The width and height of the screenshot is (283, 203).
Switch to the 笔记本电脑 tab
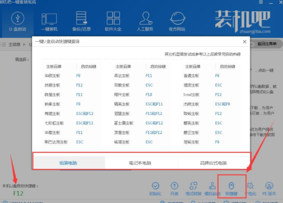point(141,163)
